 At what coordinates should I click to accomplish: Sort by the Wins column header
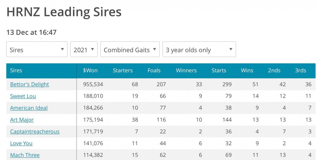coord(247,70)
